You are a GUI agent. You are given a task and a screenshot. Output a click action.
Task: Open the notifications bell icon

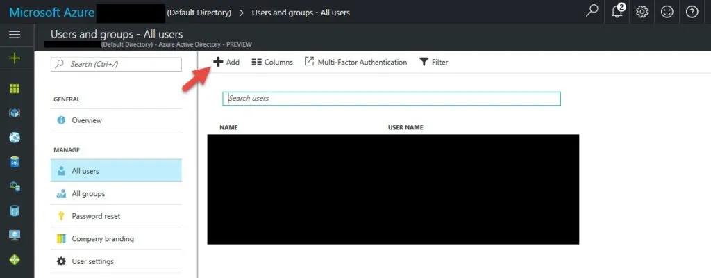point(617,12)
